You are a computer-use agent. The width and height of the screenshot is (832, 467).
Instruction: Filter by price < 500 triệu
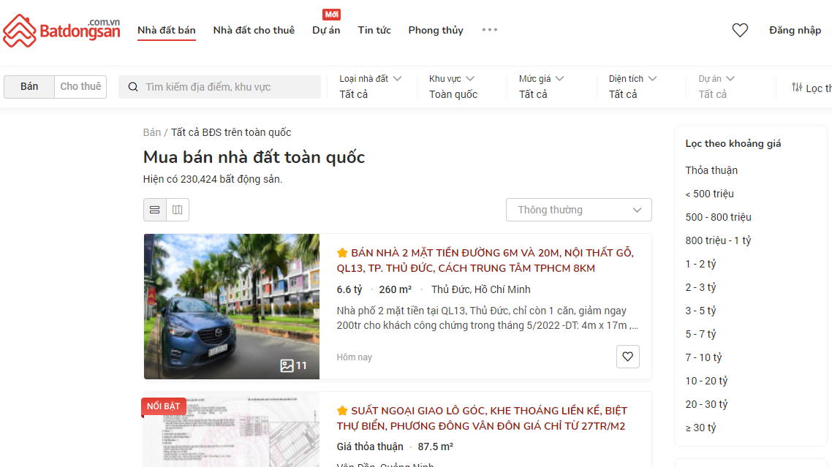[x=709, y=194]
